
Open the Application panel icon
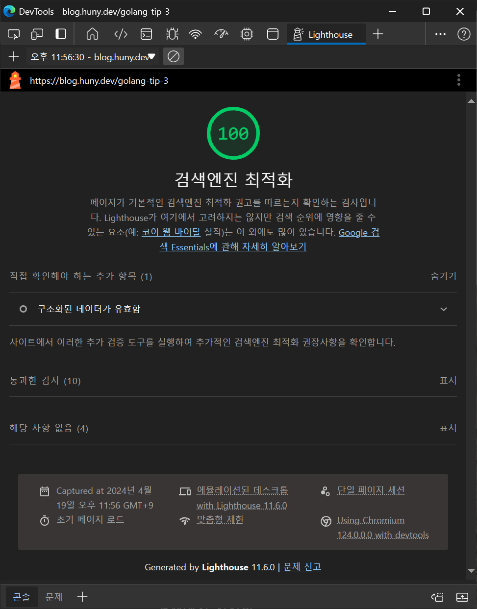pos(273,34)
